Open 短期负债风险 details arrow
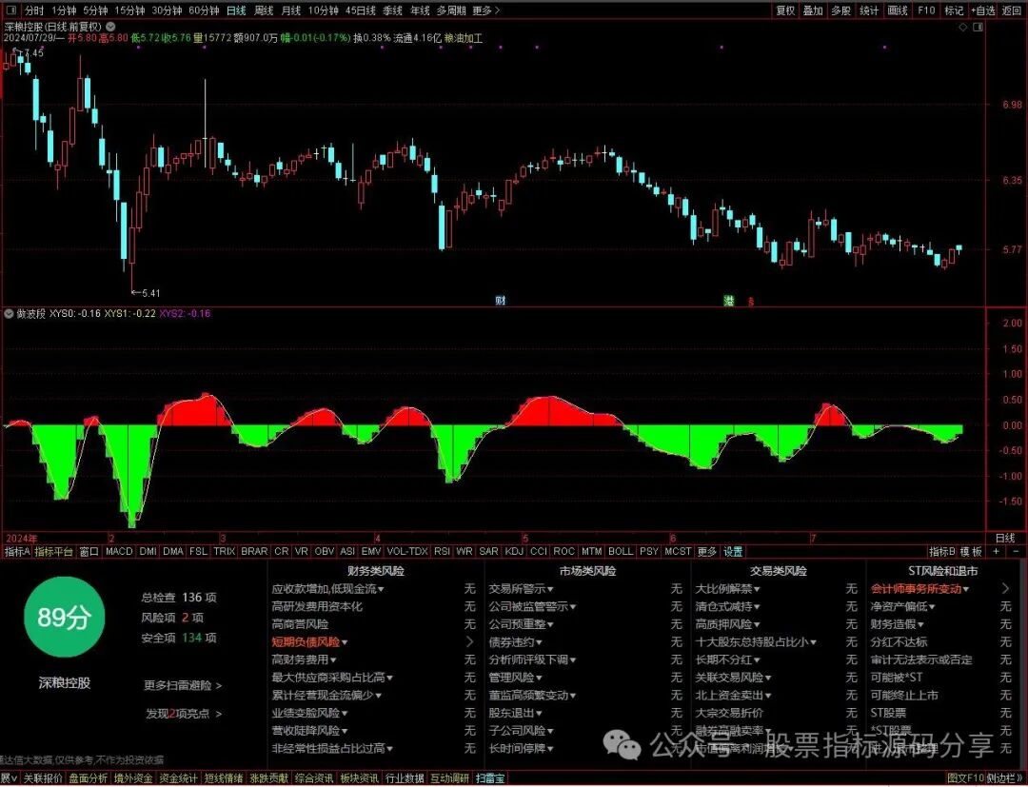The width and height of the screenshot is (1028, 787). [x=469, y=642]
